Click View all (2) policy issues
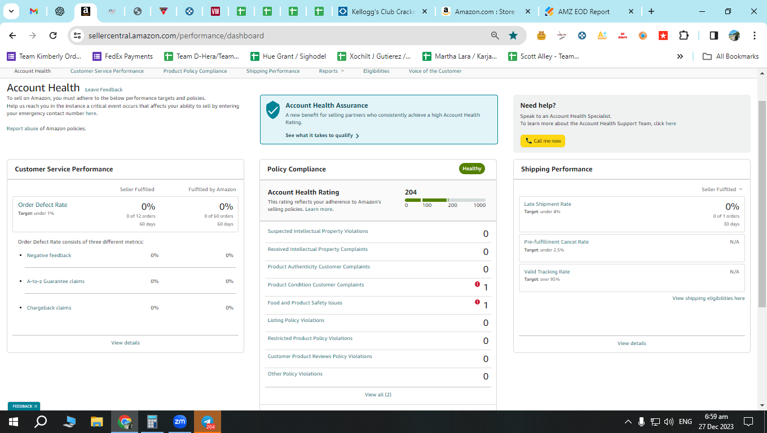767x433 pixels. (378, 395)
